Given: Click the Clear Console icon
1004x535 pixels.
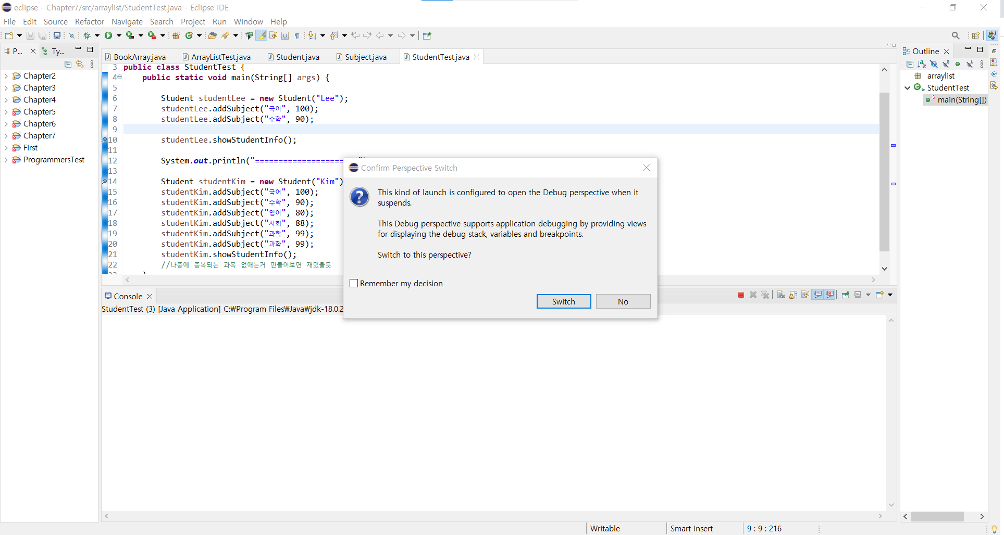Looking at the screenshot, I should pyautogui.click(x=781, y=295).
